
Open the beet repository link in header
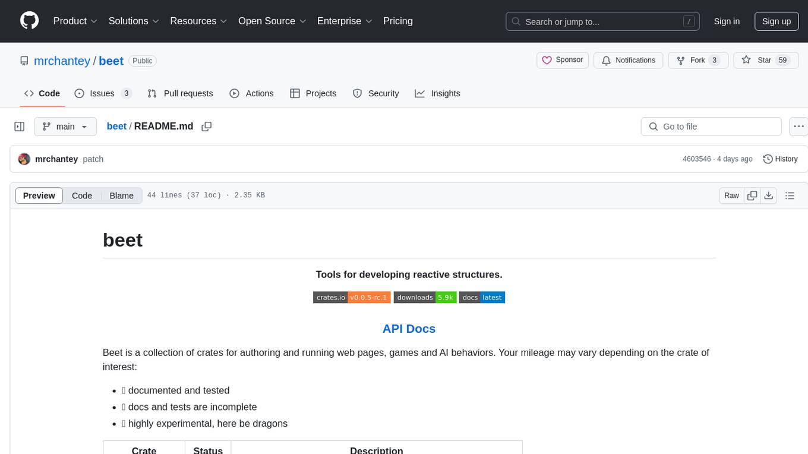pyautogui.click(x=111, y=61)
